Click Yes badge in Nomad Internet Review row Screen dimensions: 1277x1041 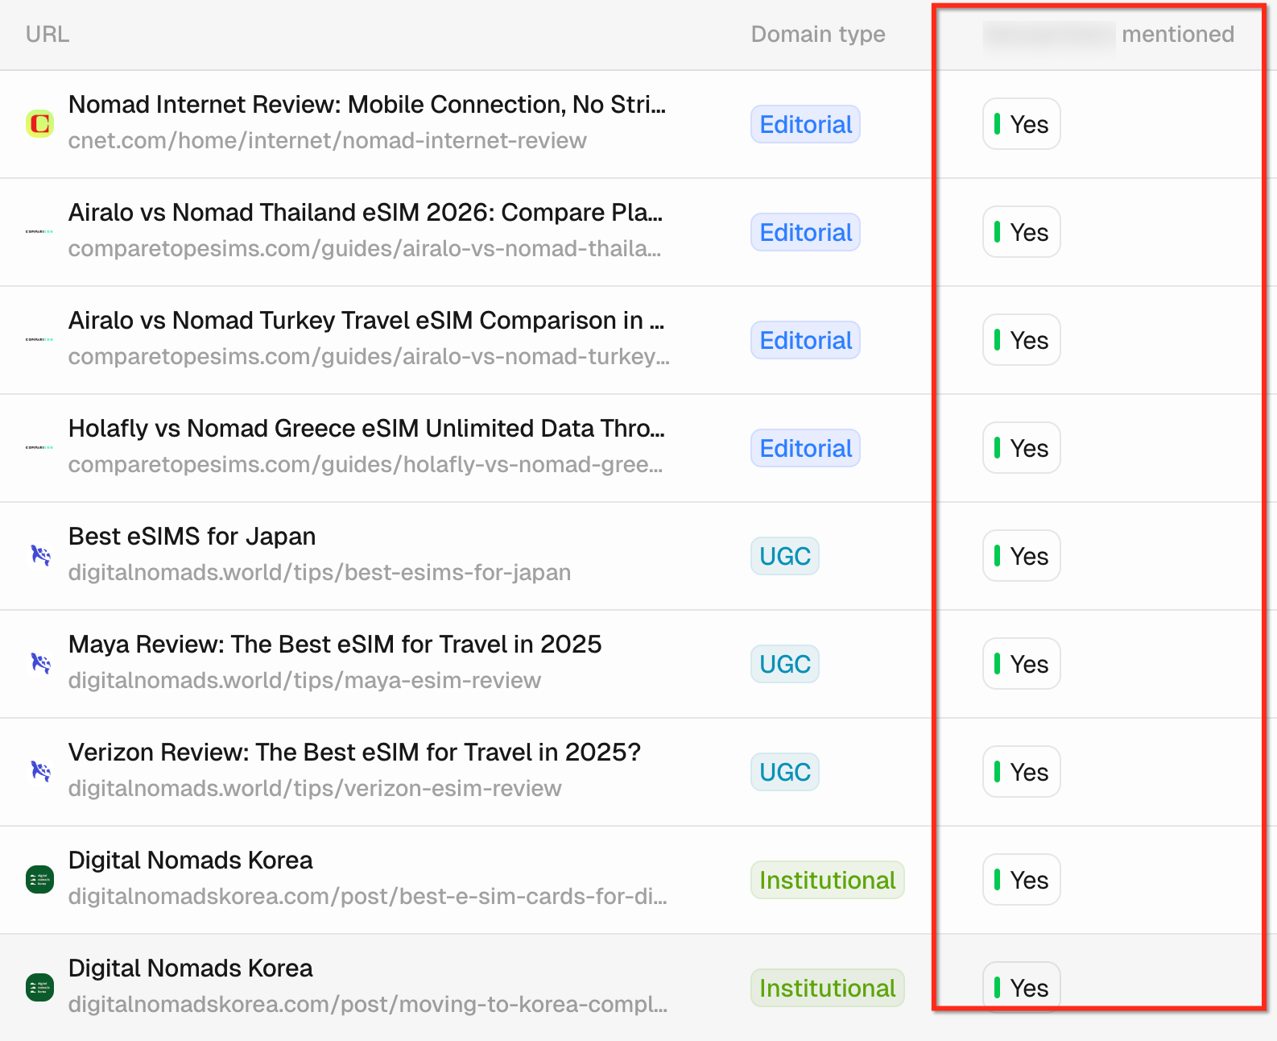coord(1022,124)
